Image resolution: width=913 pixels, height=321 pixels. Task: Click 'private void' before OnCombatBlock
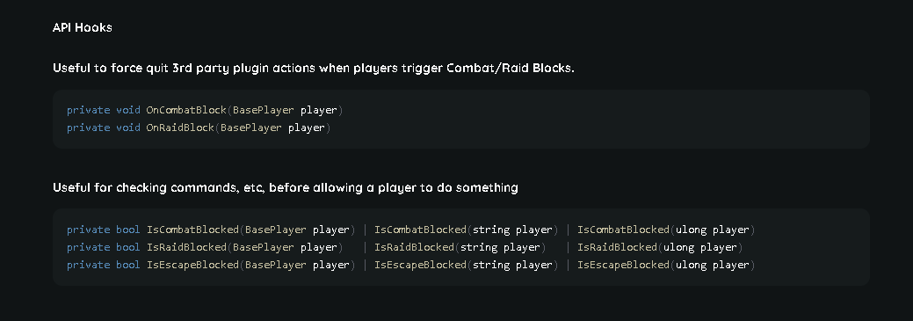tap(104, 110)
